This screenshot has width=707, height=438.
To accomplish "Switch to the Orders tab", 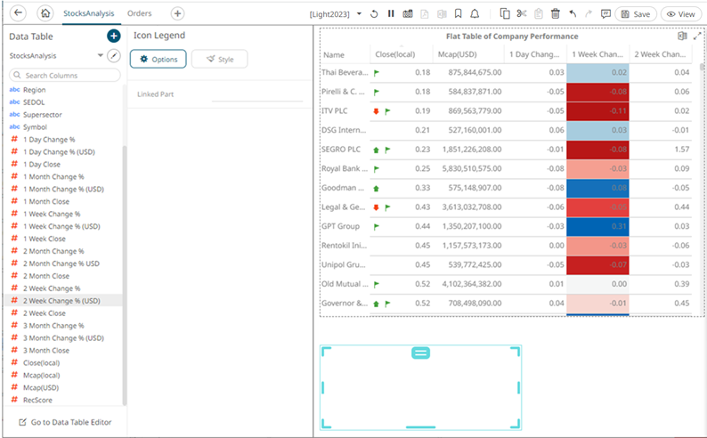I will (x=140, y=14).
